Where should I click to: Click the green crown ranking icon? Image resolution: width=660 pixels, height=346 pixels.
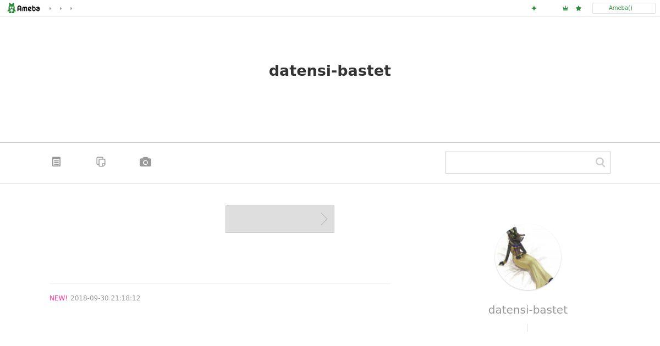pyautogui.click(x=565, y=8)
